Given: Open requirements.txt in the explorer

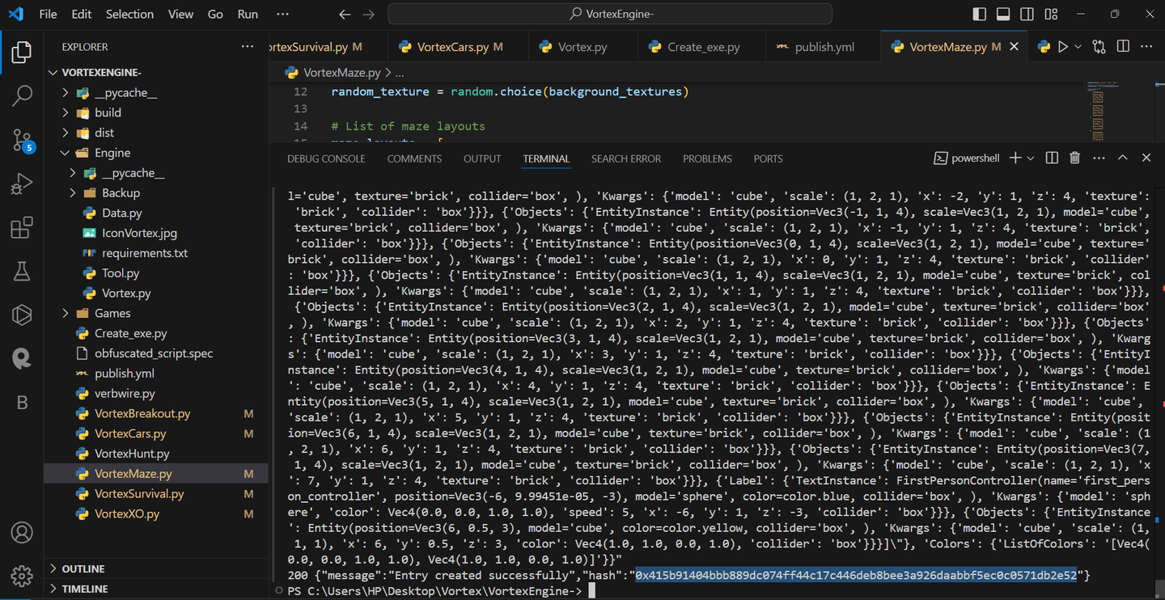Looking at the screenshot, I should pos(156,253).
